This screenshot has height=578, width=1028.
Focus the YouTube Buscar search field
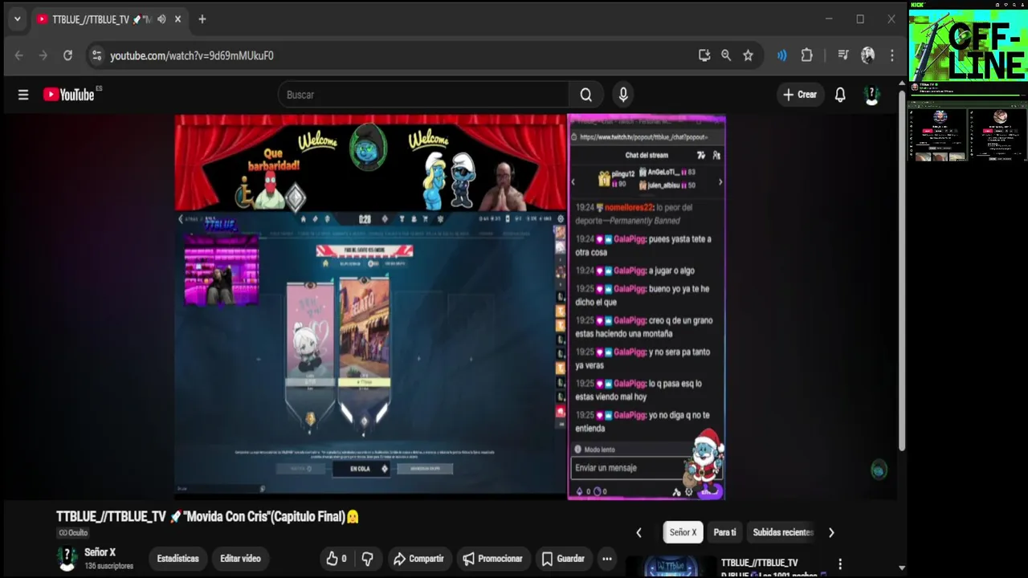click(423, 95)
